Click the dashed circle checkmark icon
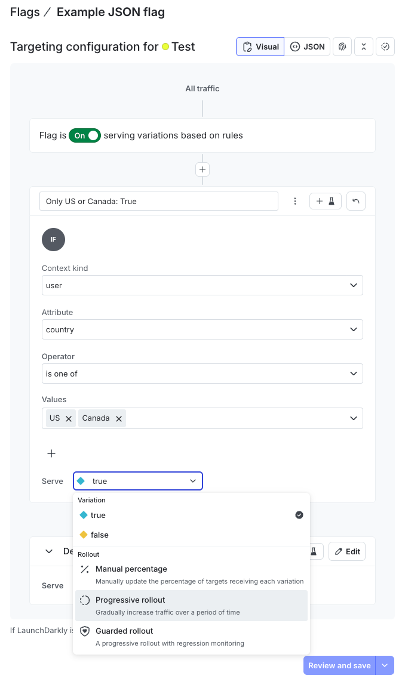 pos(385,47)
